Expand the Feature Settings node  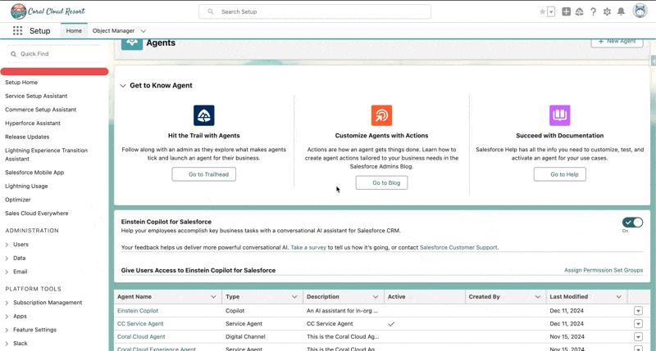click(x=7, y=330)
